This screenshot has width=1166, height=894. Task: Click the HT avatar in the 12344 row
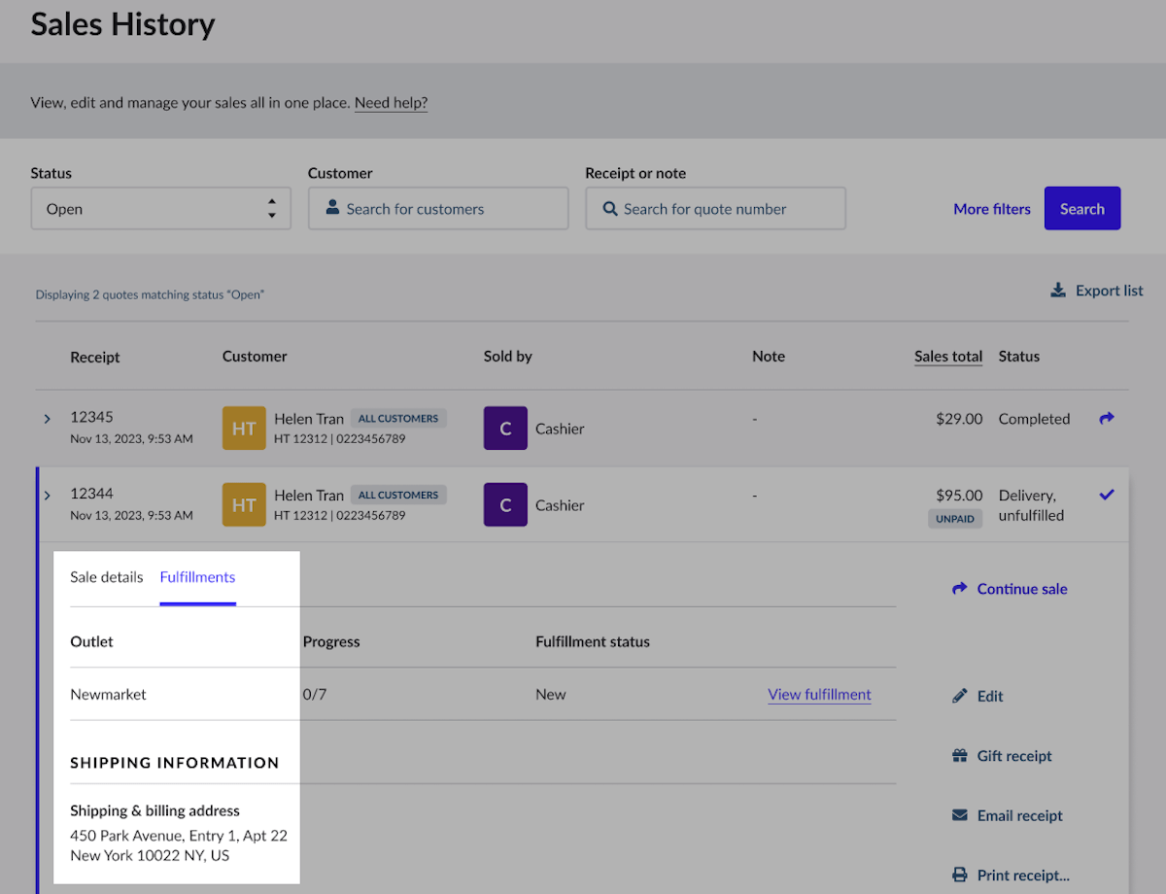point(244,505)
